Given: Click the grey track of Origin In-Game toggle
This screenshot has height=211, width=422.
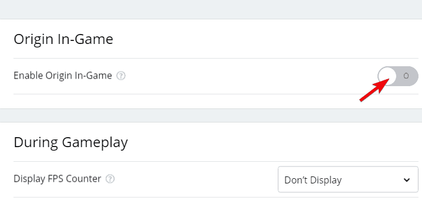Looking at the screenshot, I should (x=407, y=76).
